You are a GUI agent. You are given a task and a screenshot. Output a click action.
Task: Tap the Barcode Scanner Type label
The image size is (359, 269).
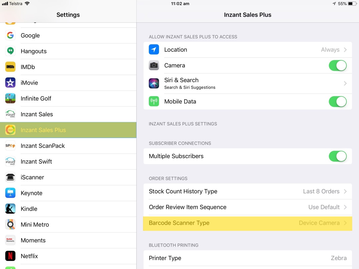click(x=179, y=223)
